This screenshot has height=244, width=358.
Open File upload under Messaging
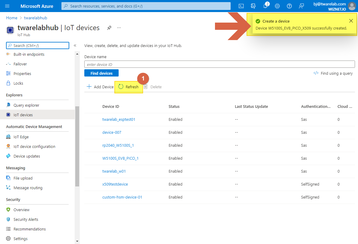23,178
